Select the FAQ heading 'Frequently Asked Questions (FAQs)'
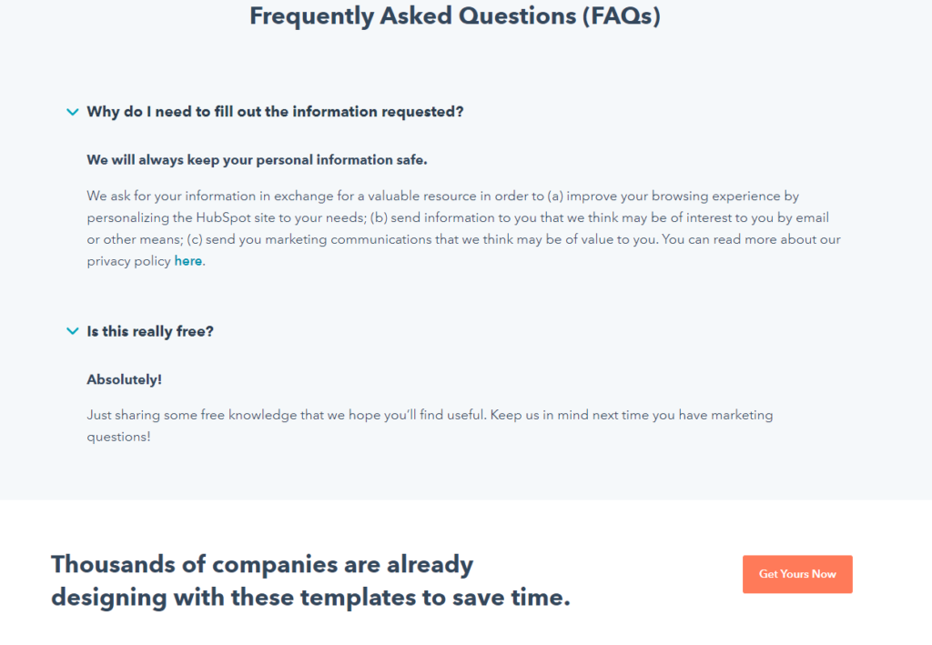 (x=455, y=15)
